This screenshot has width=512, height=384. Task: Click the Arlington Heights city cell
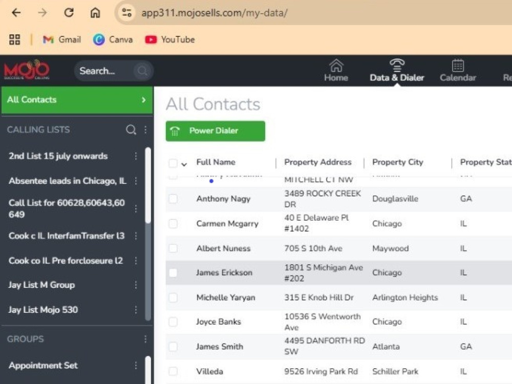pos(405,297)
